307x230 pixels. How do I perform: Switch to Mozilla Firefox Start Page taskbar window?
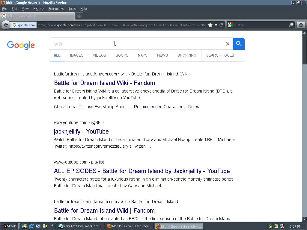[x=130, y=226]
